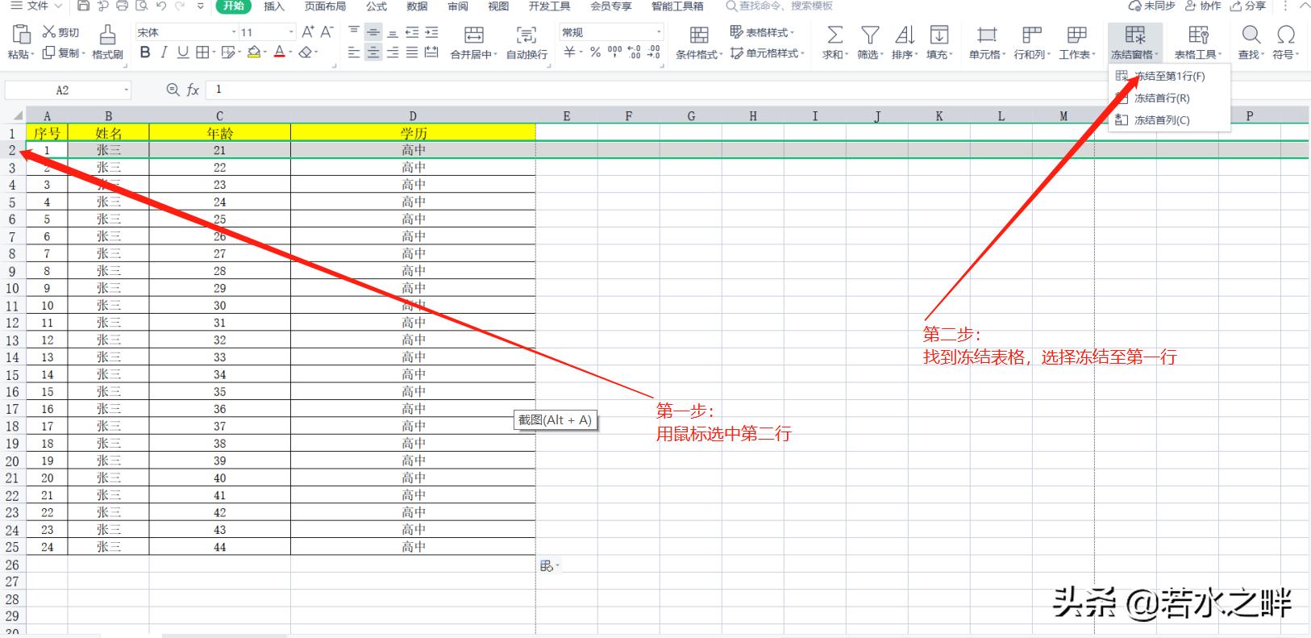
Task: Select Freeze to Row 1 (冻结至第1行) option
Action: tap(1169, 76)
